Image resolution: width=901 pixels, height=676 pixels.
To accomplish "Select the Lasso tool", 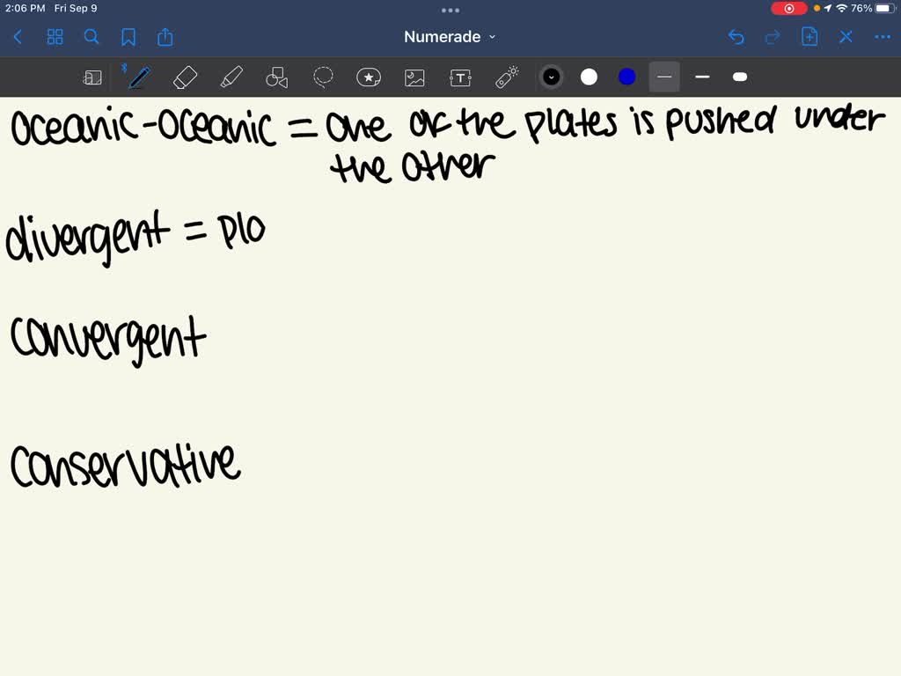I will (x=323, y=77).
